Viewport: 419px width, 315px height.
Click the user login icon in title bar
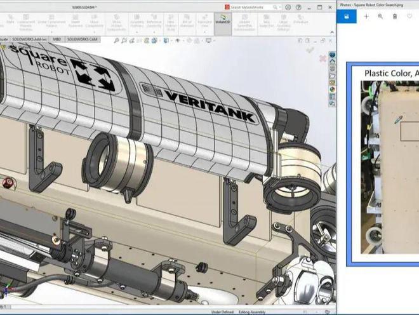tap(288, 8)
